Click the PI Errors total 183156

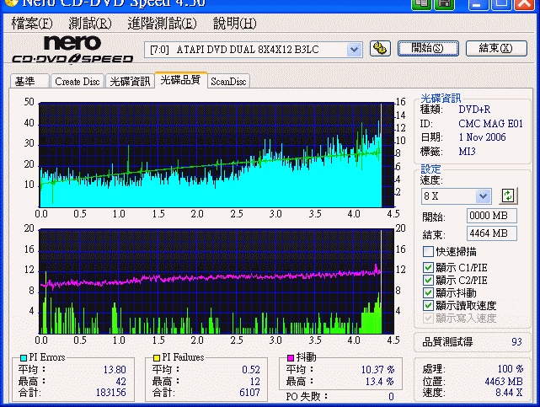pos(110,393)
